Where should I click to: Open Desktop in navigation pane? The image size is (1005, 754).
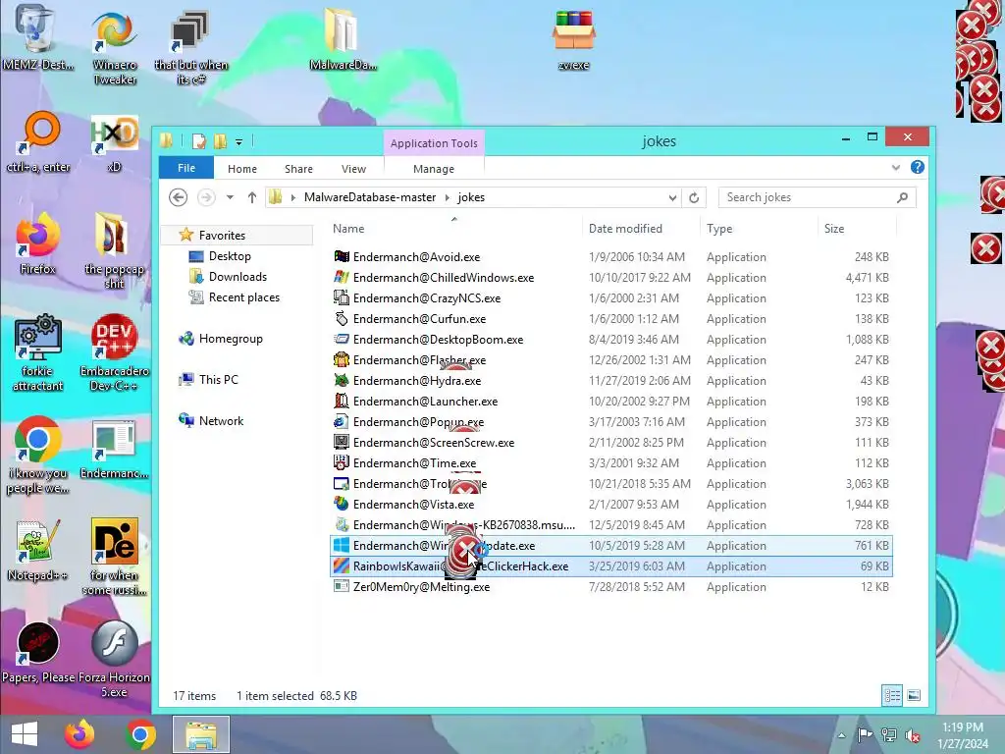tap(230, 256)
